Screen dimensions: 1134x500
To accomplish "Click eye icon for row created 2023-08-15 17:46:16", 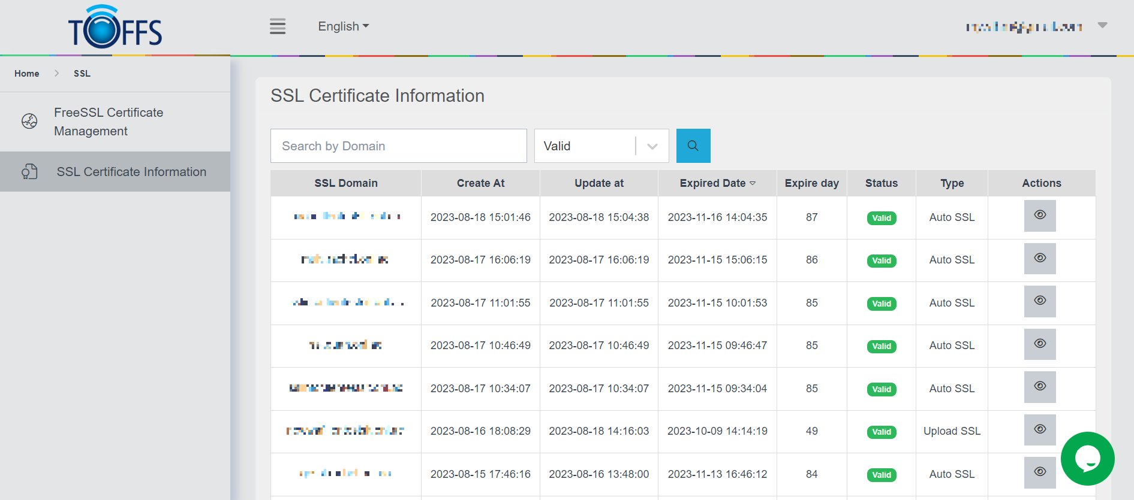I will 1039,472.
